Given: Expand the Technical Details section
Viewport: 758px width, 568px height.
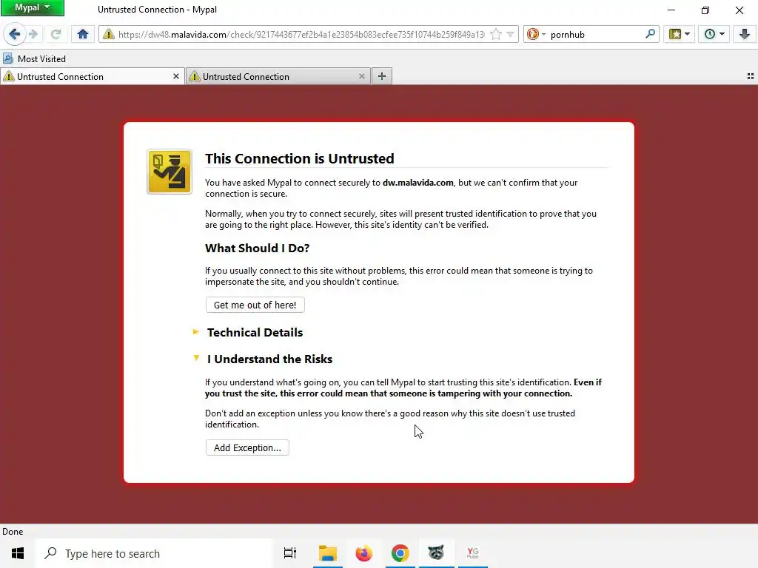Looking at the screenshot, I should point(255,332).
